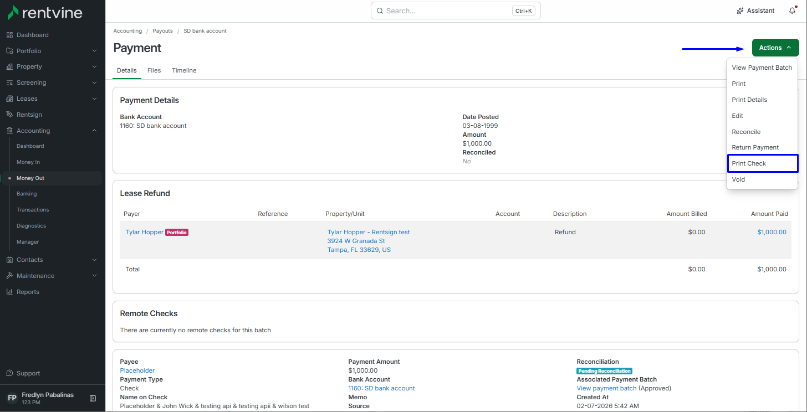Viewport: 807px width, 412px height.
Task: Click the Property building icon
Action: click(x=9, y=66)
